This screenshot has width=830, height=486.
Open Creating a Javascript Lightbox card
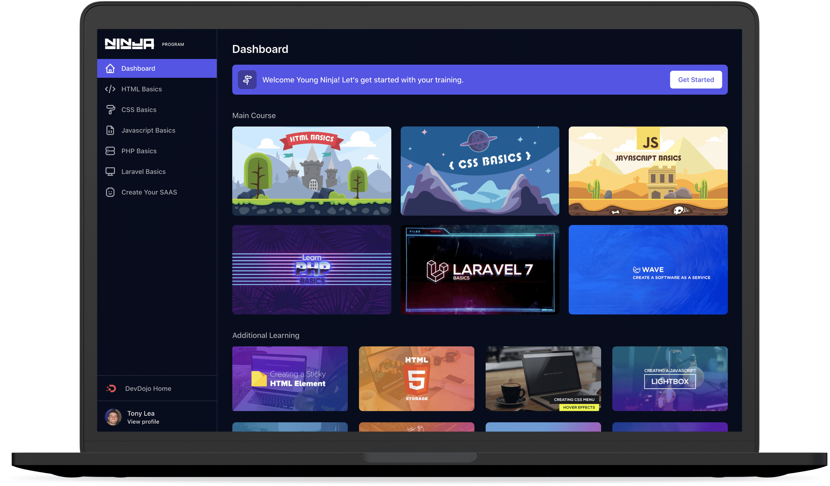click(x=670, y=379)
